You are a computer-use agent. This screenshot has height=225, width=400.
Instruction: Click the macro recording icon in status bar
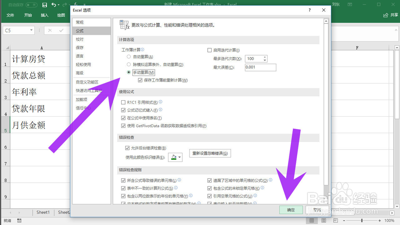(19, 221)
